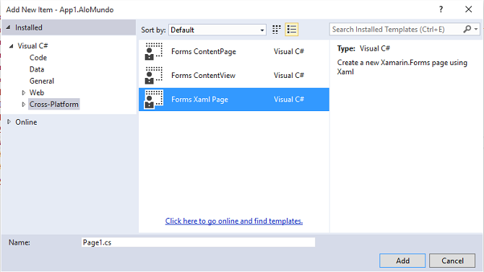The height and width of the screenshot is (272, 484).
Task: Click the Forms ContentView template icon
Action: click(154, 75)
